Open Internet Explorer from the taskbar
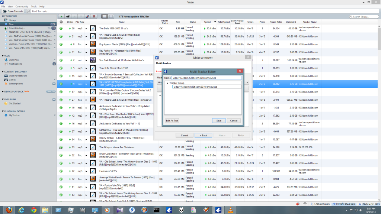This screenshot has height=214, width=381. (x=21, y=210)
